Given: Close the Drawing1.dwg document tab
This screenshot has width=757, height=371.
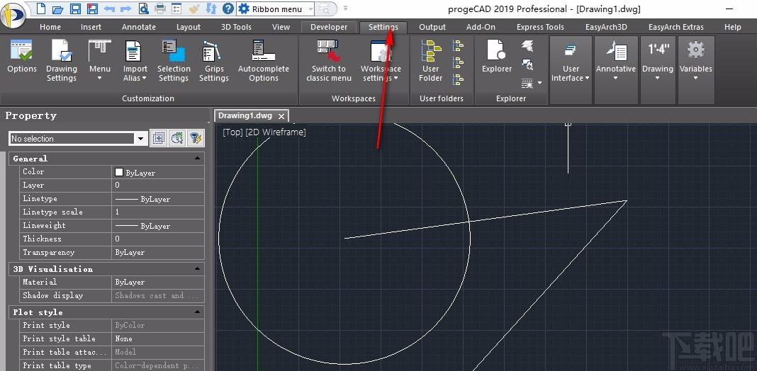Looking at the screenshot, I should (x=281, y=116).
